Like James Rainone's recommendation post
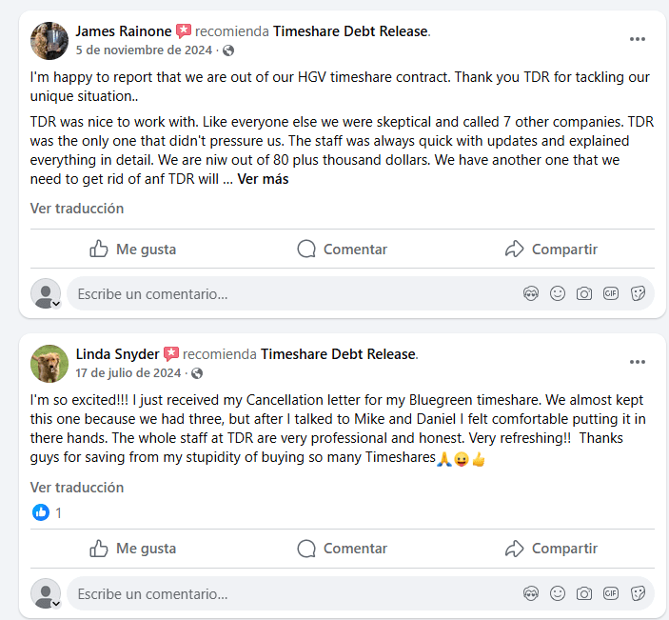The image size is (669, 620). pos(133,250)
